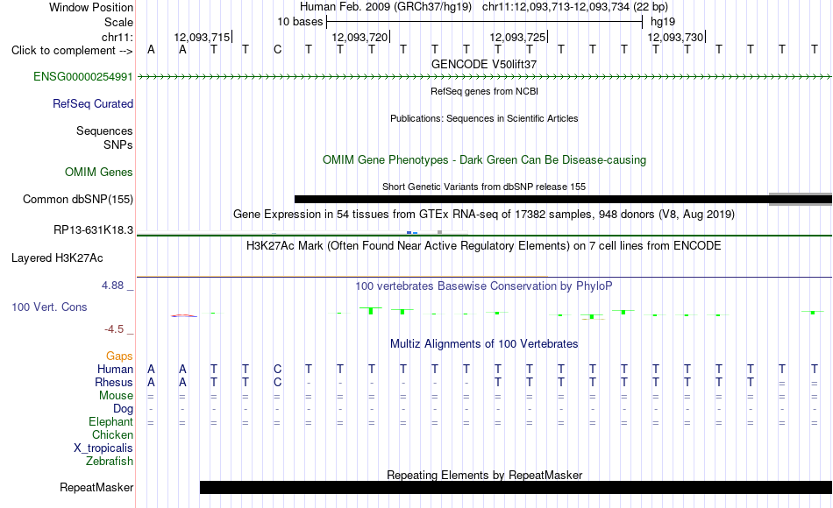Image resolution: width=833 pixels, height=508 pixels.
Task: Click the 4.88 PhyloP upper scale value
Action: click(112, 286)
